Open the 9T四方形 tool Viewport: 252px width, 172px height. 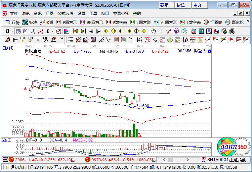coord(165,22)
